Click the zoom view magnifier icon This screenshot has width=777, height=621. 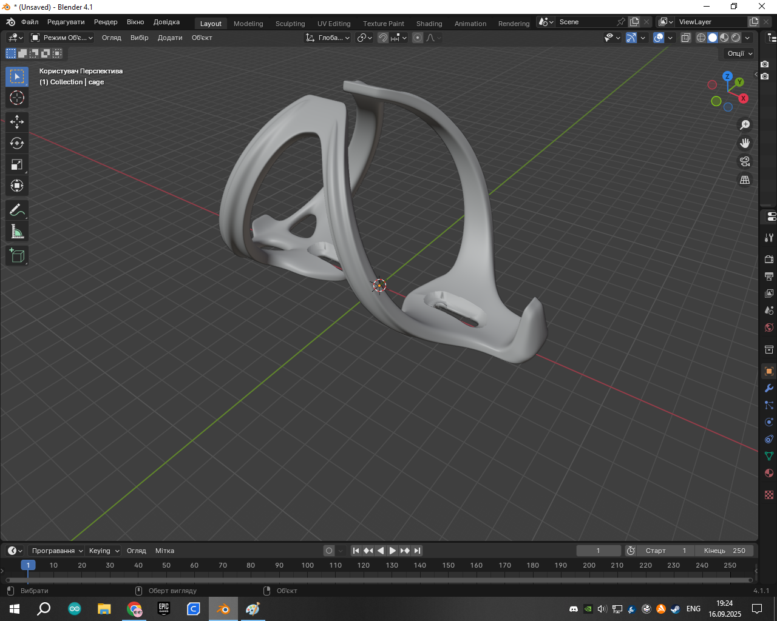tap(745, 125)
